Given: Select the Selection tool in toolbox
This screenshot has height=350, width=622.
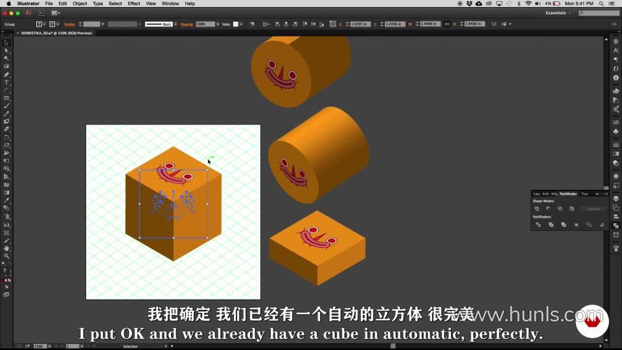Looking at the screenshot, I should coord(6,43).
